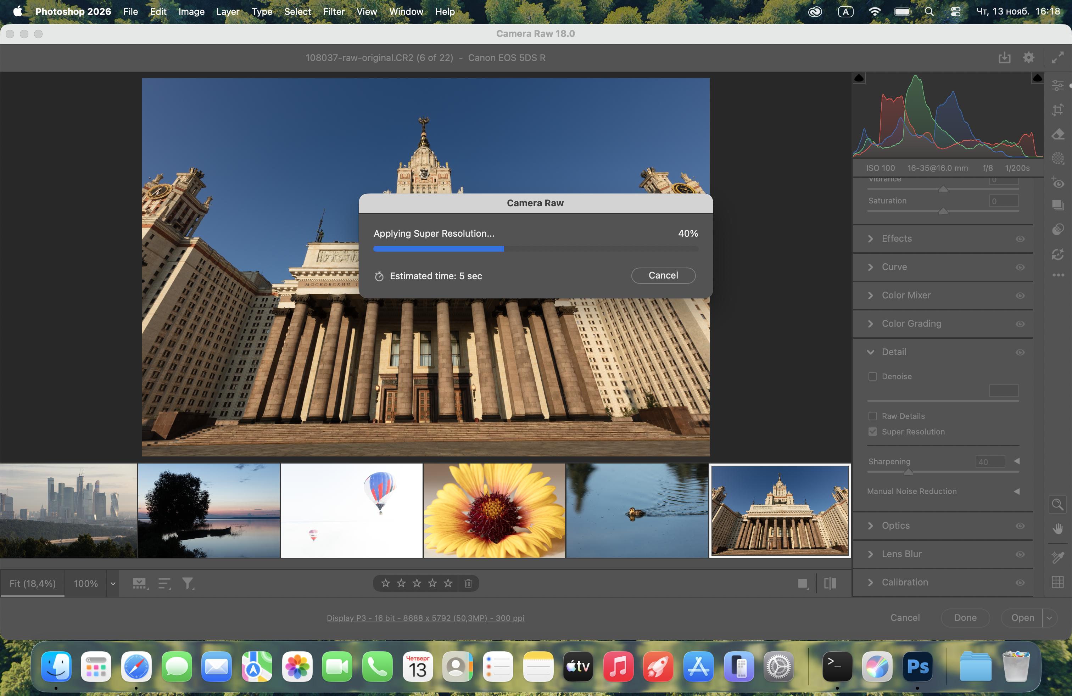1072x696 pixels.
Task: Open workflow options link Display P3
Action: click(x=425, y=618)
